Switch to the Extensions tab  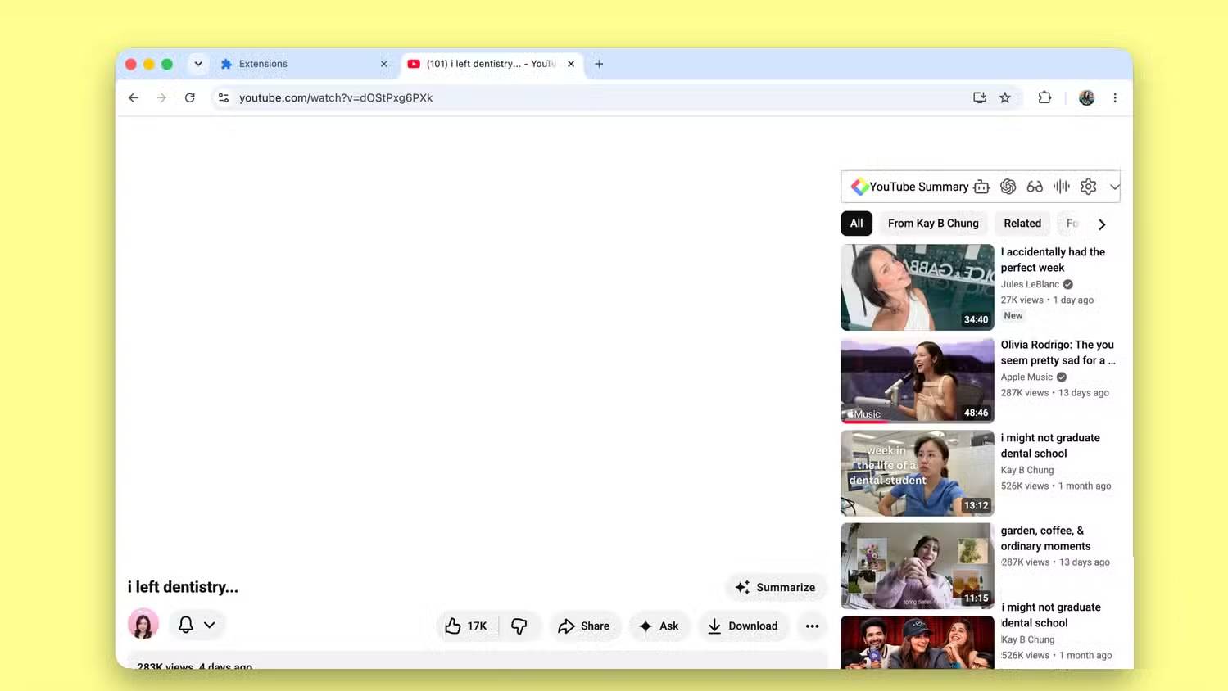click(303, 64)
